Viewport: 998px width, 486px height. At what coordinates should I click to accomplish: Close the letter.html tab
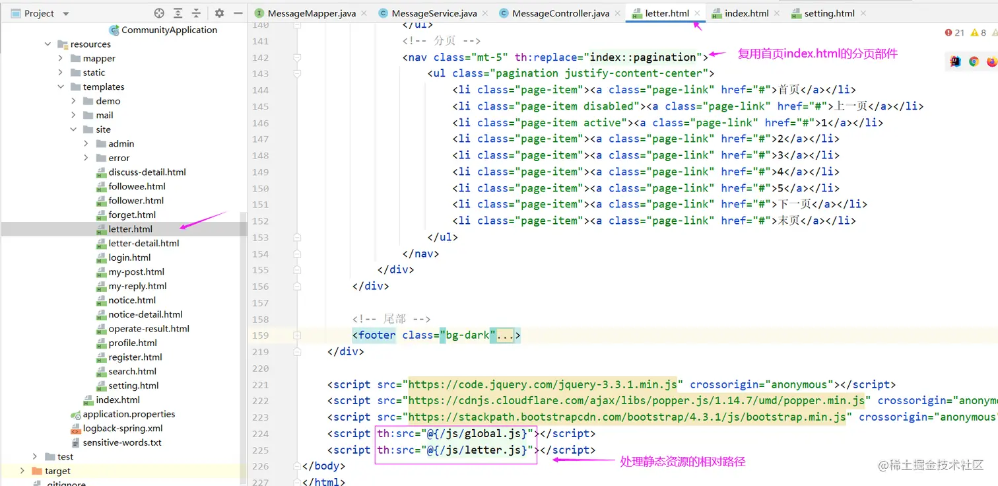click(697, 13)
